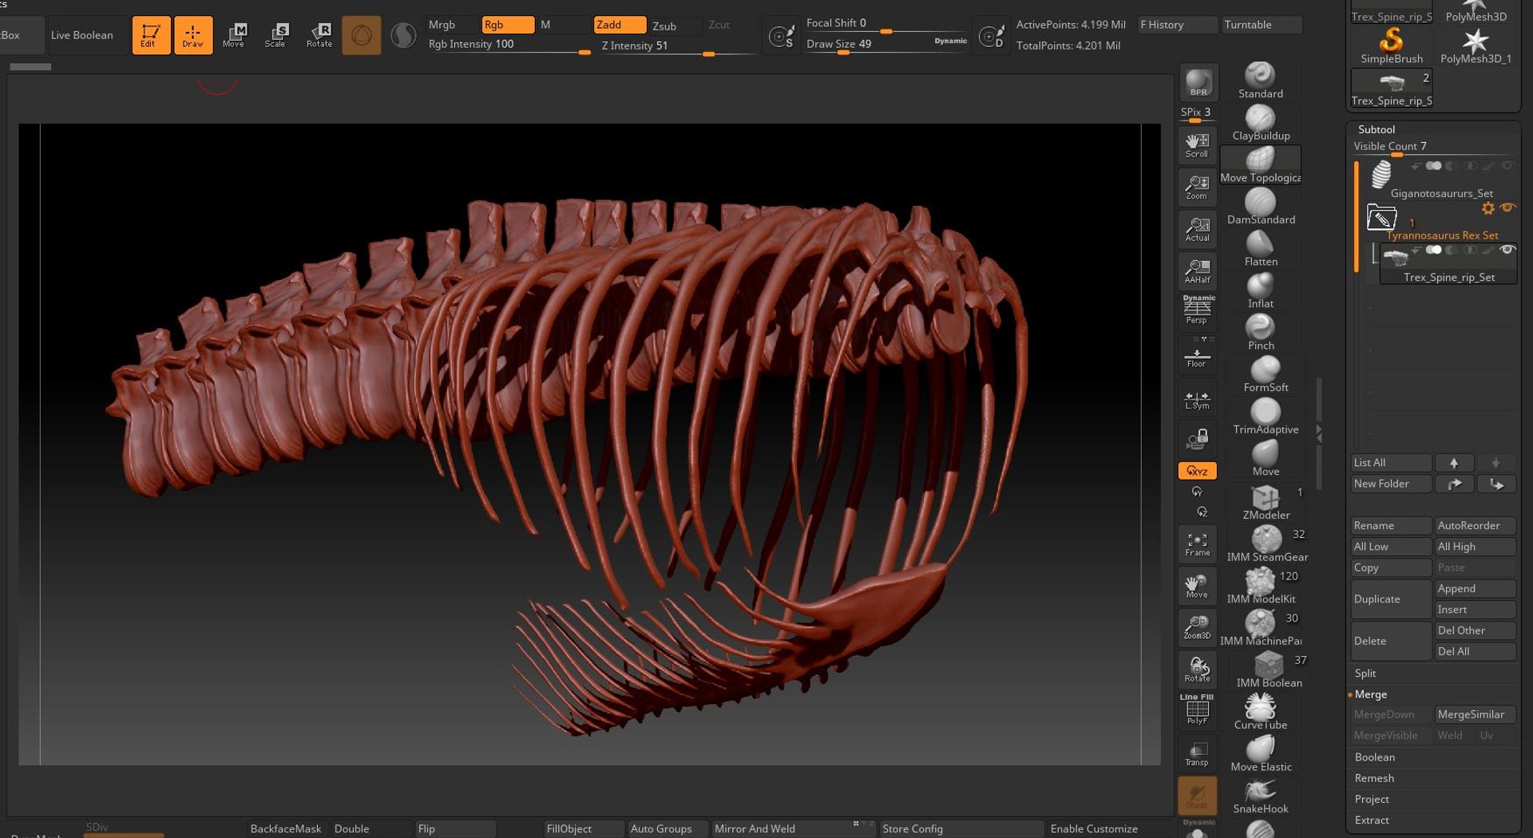Screen dimensions: 1533x838
Task: Pick the CurveTube brush
Action: pyautogui.click(x=1260, y=712)
